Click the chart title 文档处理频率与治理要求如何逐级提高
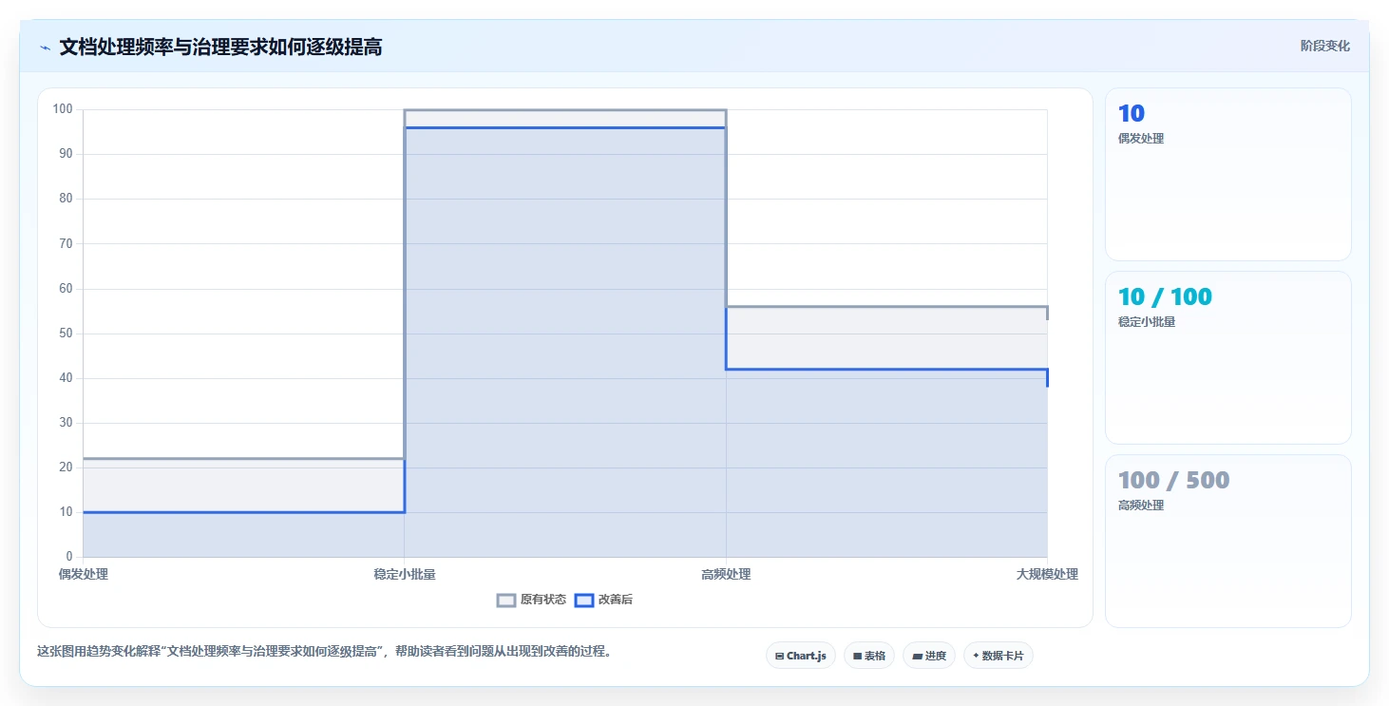1389x706 pixels. coord(220,47)
